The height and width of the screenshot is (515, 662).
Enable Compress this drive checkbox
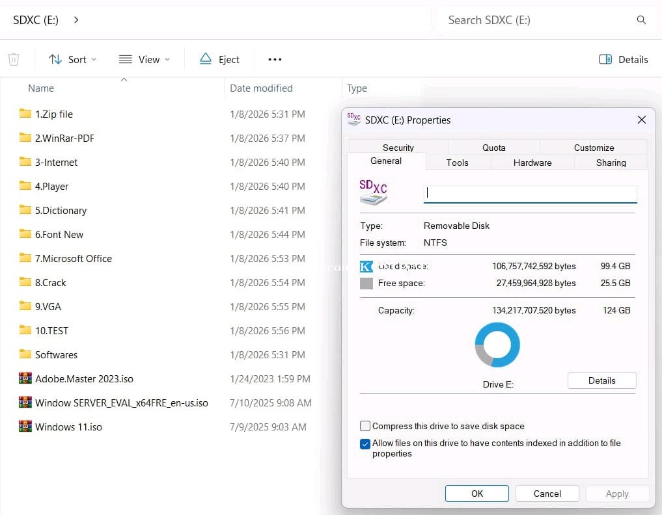(365, 426)
